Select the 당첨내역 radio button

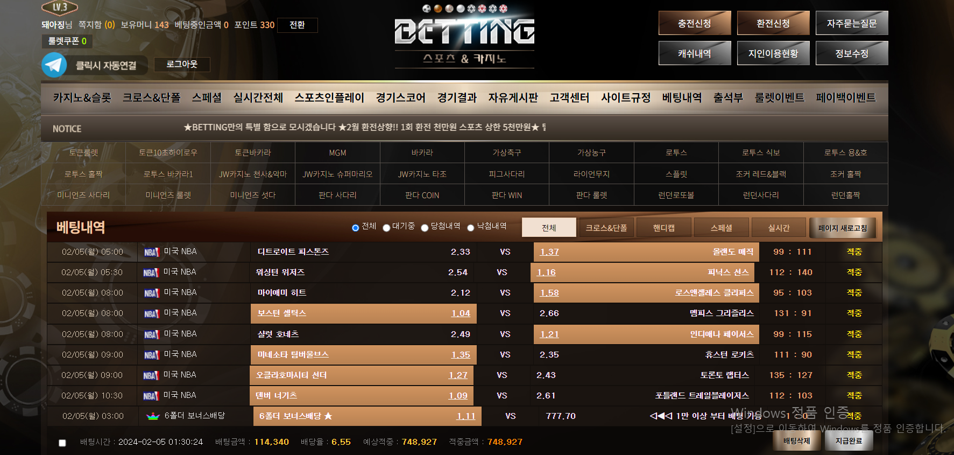tap(425, 228)
